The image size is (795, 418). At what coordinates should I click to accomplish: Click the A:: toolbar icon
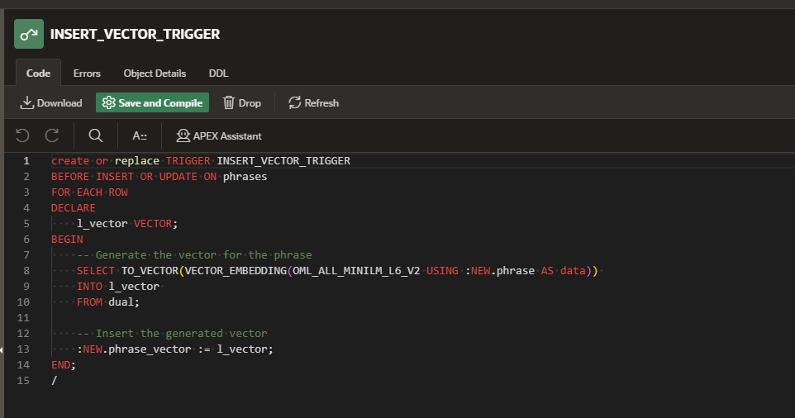click(x=140, y=135)
